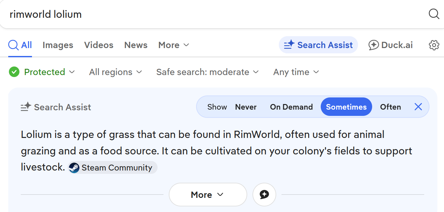Click the green Protected checkmark icon
This screenshot has width=444, height=212.
coord(14,72)
